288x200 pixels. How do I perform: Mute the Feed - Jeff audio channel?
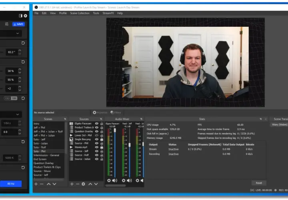[x=129, y=180]
